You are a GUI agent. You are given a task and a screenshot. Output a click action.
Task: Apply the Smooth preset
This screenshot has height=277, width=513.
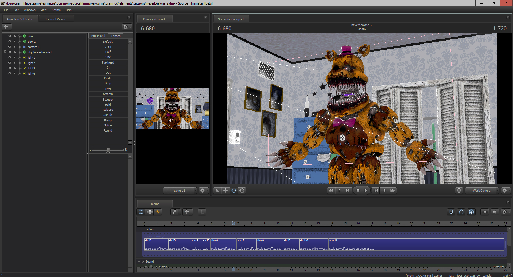point(108,94)
